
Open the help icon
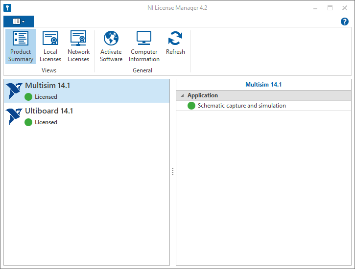tap(345, 22)
